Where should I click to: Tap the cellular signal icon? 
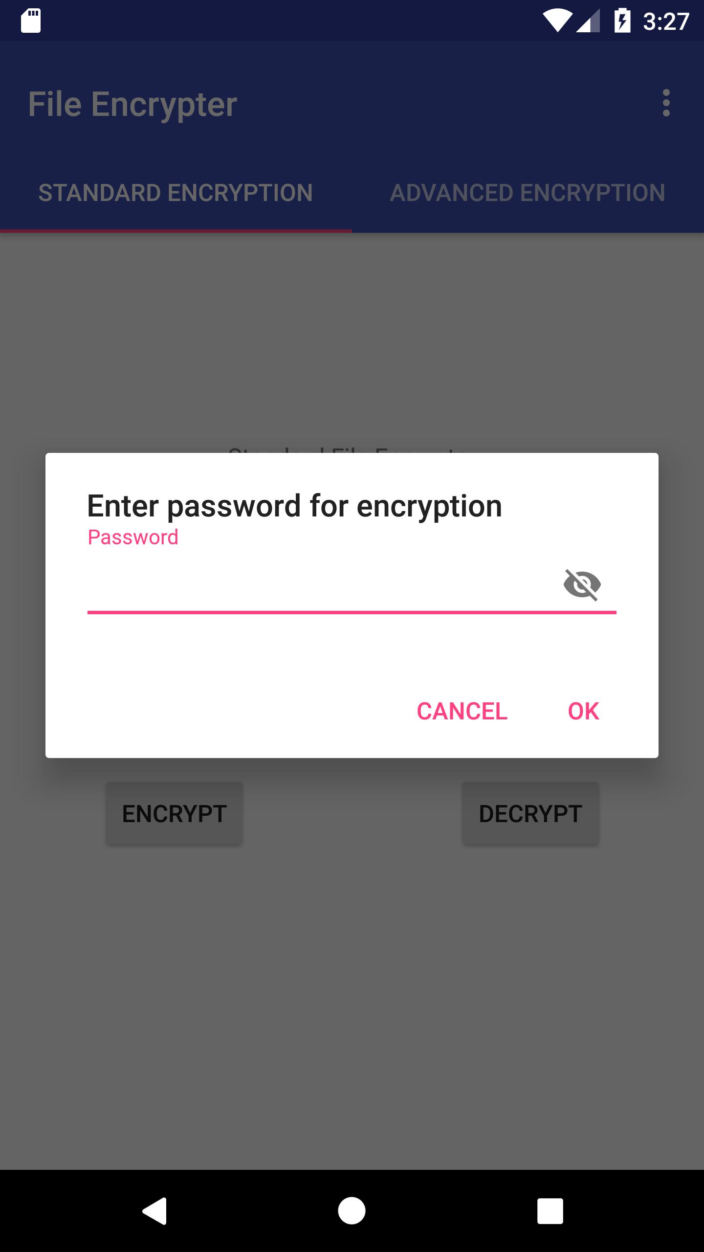(x=588, y=22)
